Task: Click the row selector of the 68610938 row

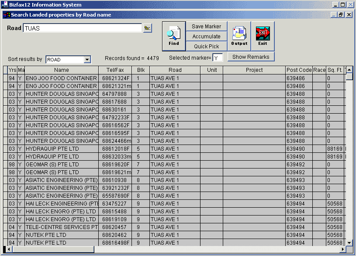Action: pyautogui.click(x=5, y=180)
